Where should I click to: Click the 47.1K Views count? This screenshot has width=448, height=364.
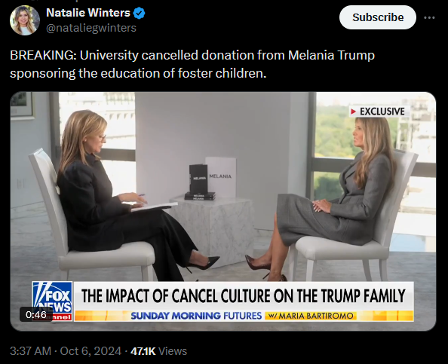pos(158,351)
